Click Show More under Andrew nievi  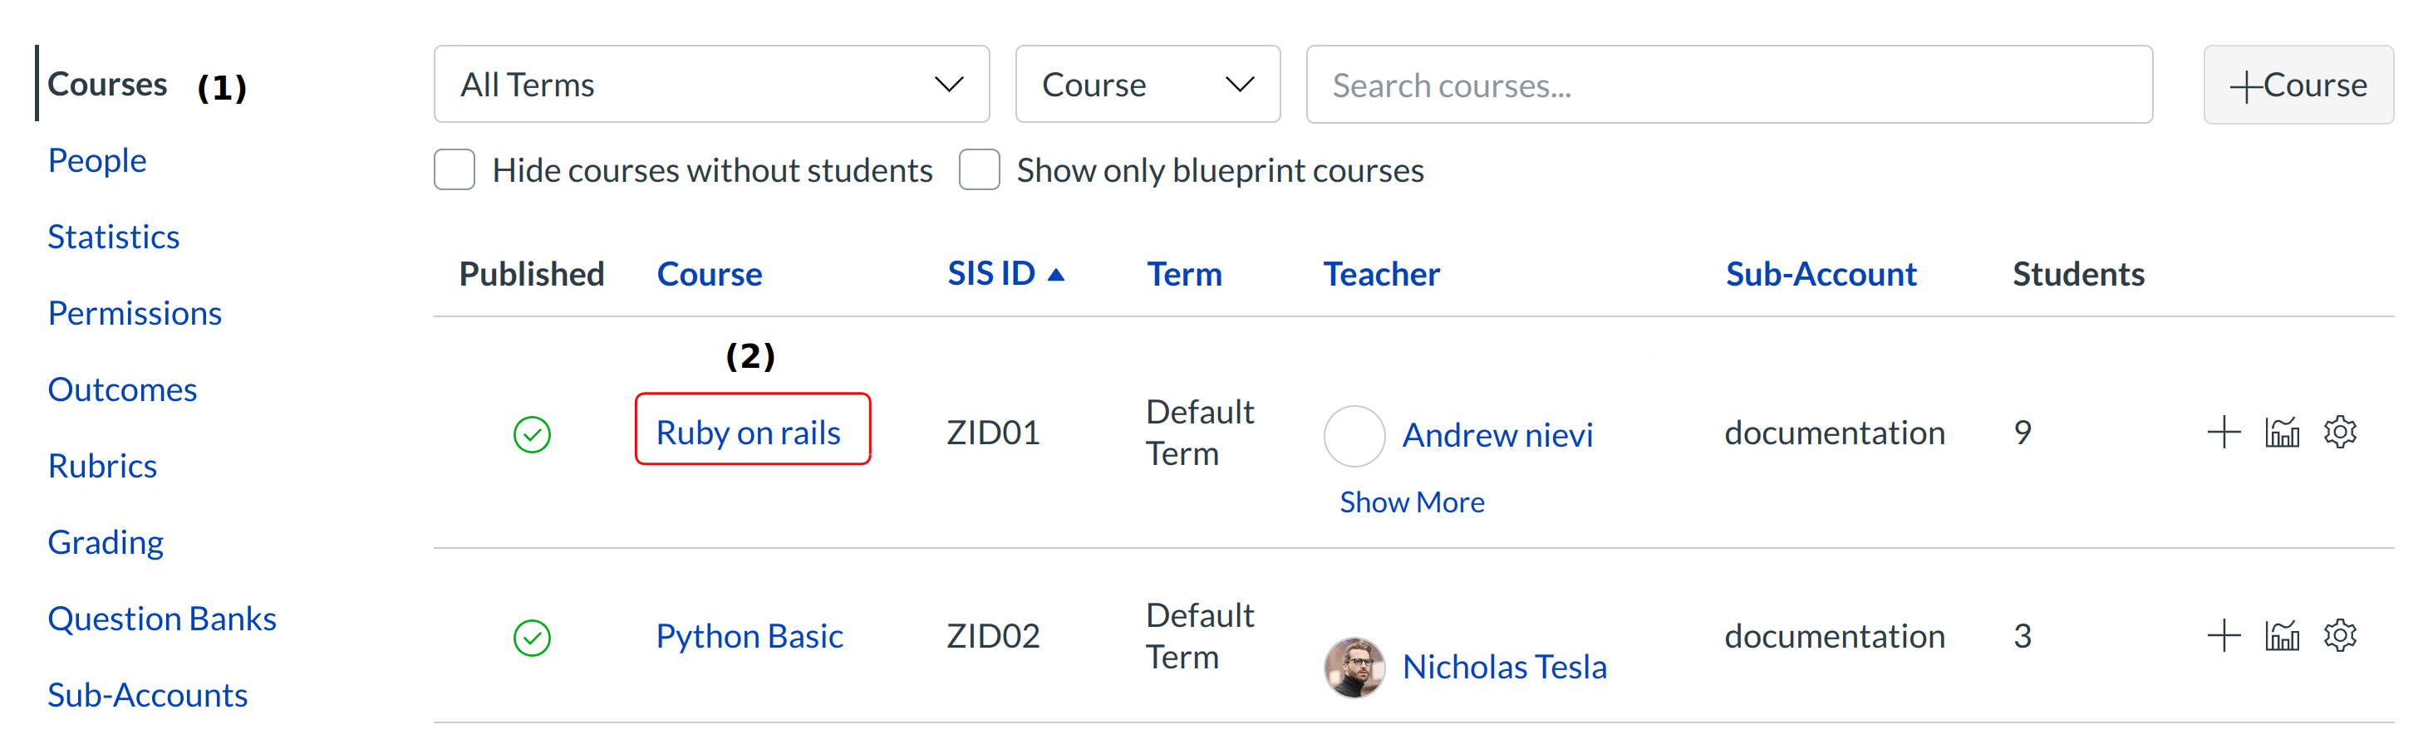click(x=1411, y=502)
